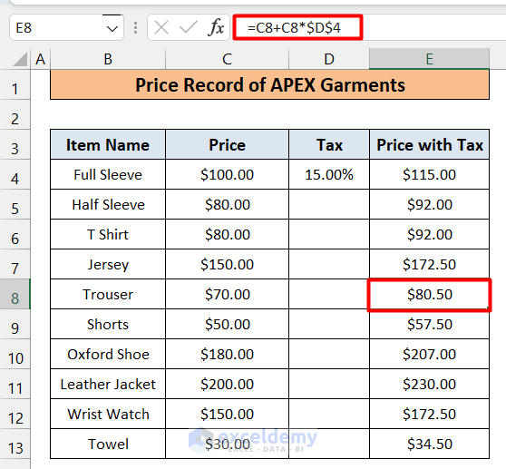The width and height of the screenshot is (506, 469).
Task: Select the $57.50 cell
Action: coord(429,324)
